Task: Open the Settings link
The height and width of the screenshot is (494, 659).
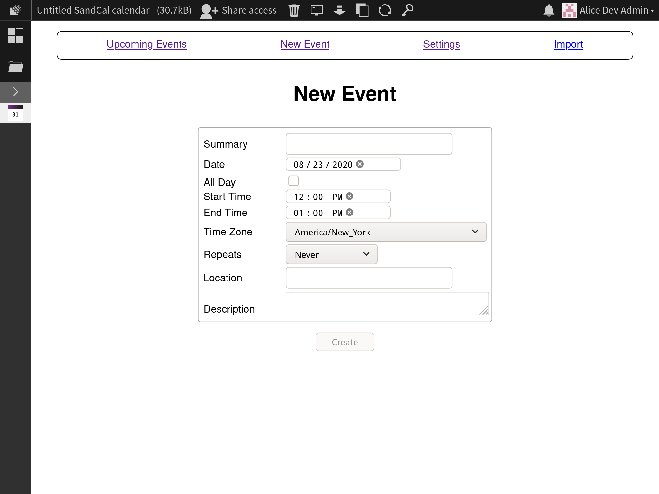Action: 441,44
